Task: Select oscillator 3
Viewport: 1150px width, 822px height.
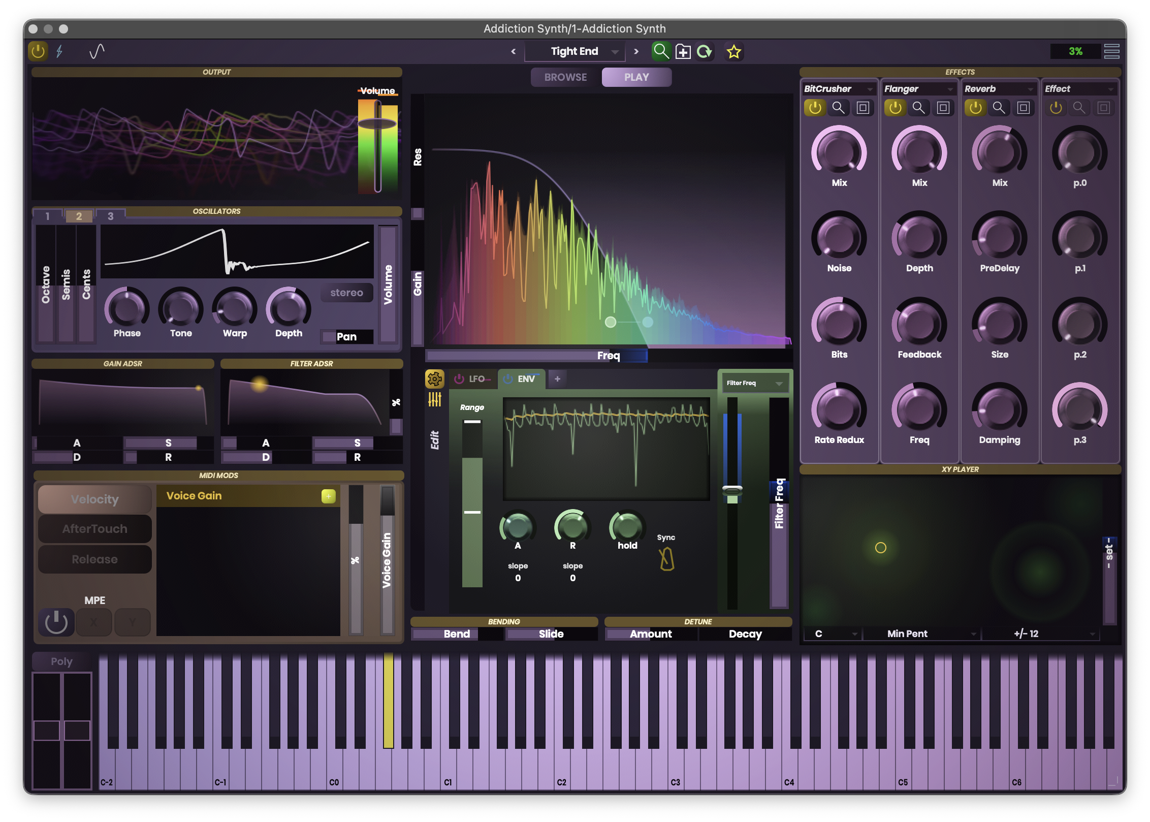Action: pyautogui.click(x=110, y=215)
